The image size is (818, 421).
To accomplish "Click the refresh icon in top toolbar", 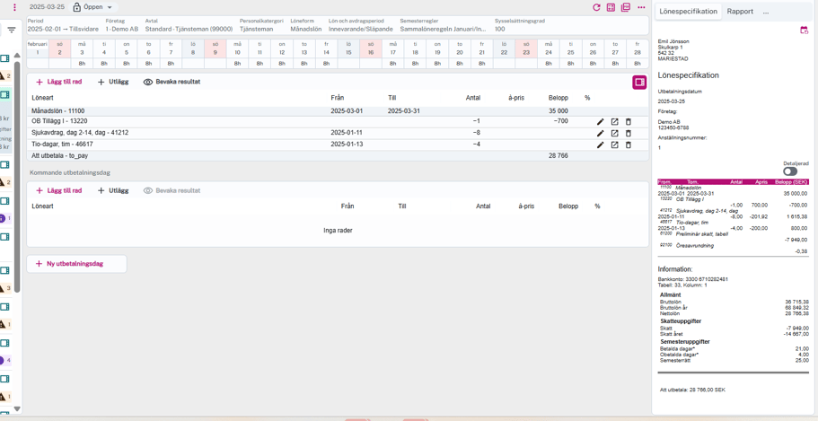I will tap(596, 7).
